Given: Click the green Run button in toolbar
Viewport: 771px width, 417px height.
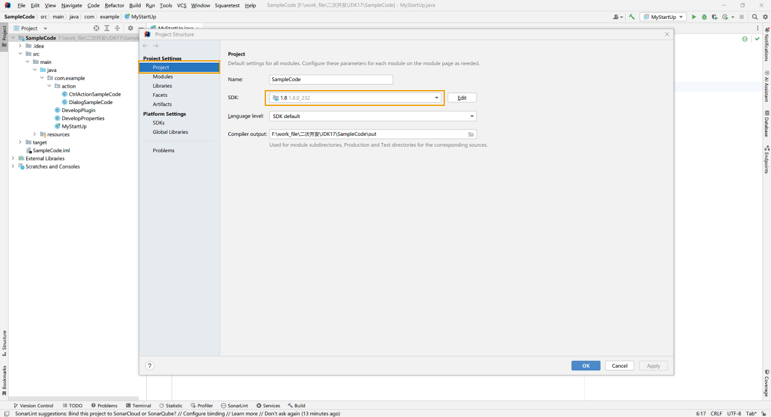Looking at the screenshot, I should [x=694, y=17].
